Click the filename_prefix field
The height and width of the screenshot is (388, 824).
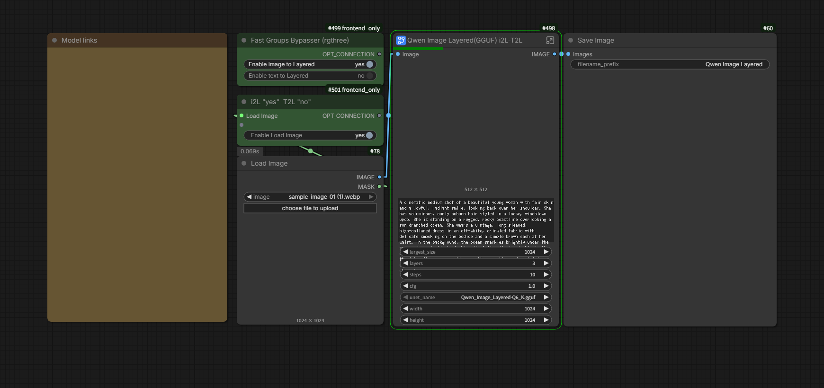pos(670,64)
